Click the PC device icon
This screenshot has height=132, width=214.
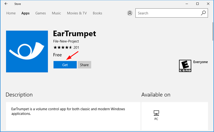point(156,113)
